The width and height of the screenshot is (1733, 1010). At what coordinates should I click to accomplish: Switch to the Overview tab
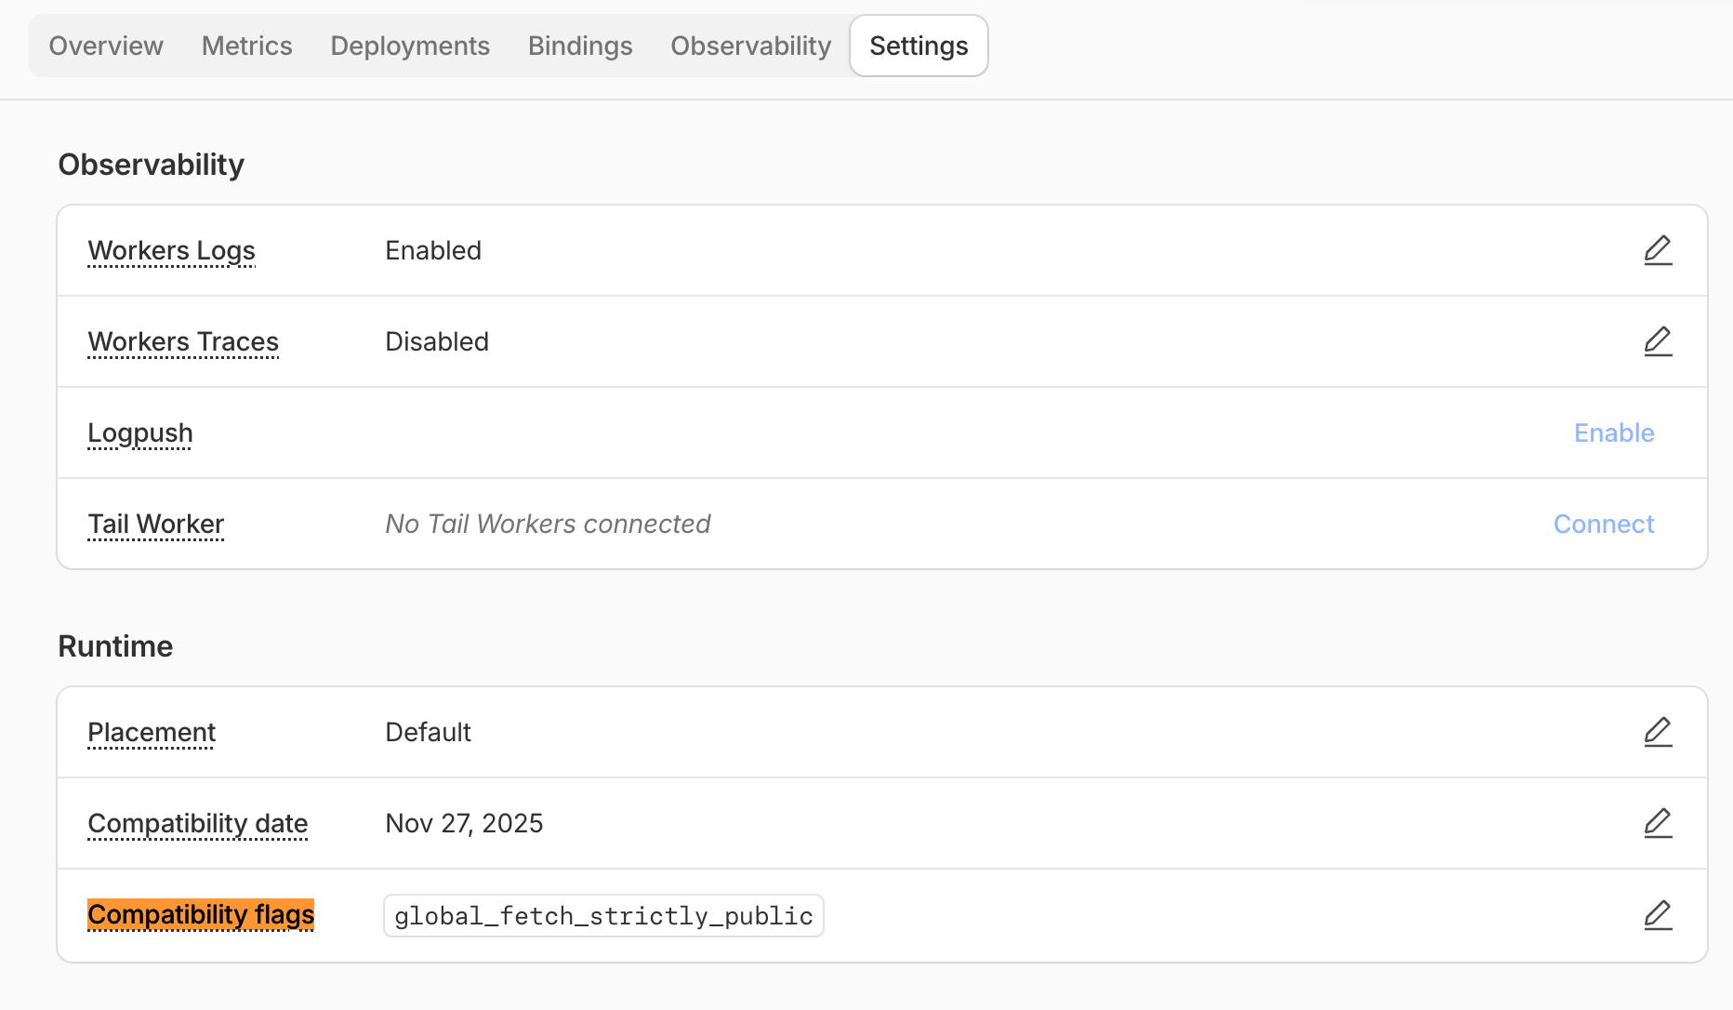105,45
